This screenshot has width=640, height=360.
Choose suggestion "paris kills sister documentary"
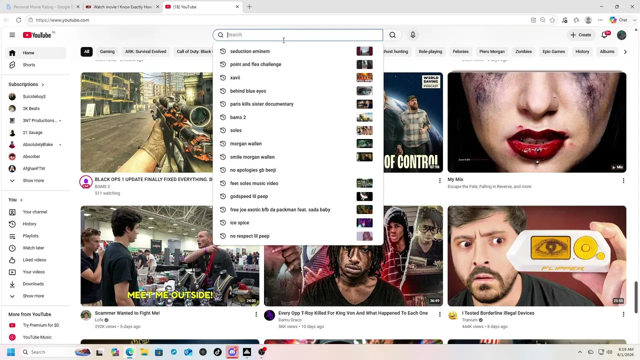point(298,104)
